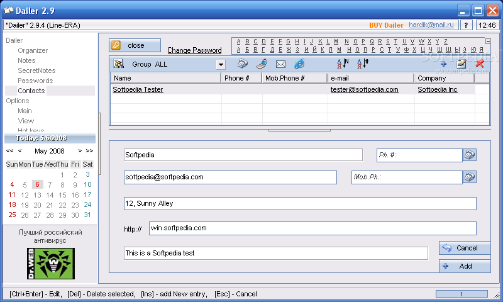
Task: Dial button beside Ph. # field
Action: pyautogui.click(x=470, y=155)
